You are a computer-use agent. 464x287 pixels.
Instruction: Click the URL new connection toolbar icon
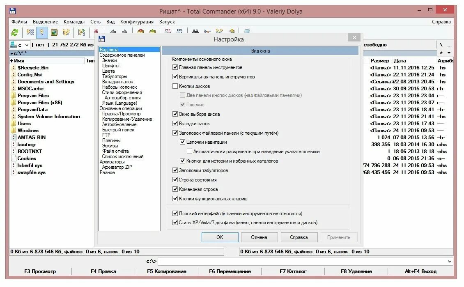coord(179,31)
